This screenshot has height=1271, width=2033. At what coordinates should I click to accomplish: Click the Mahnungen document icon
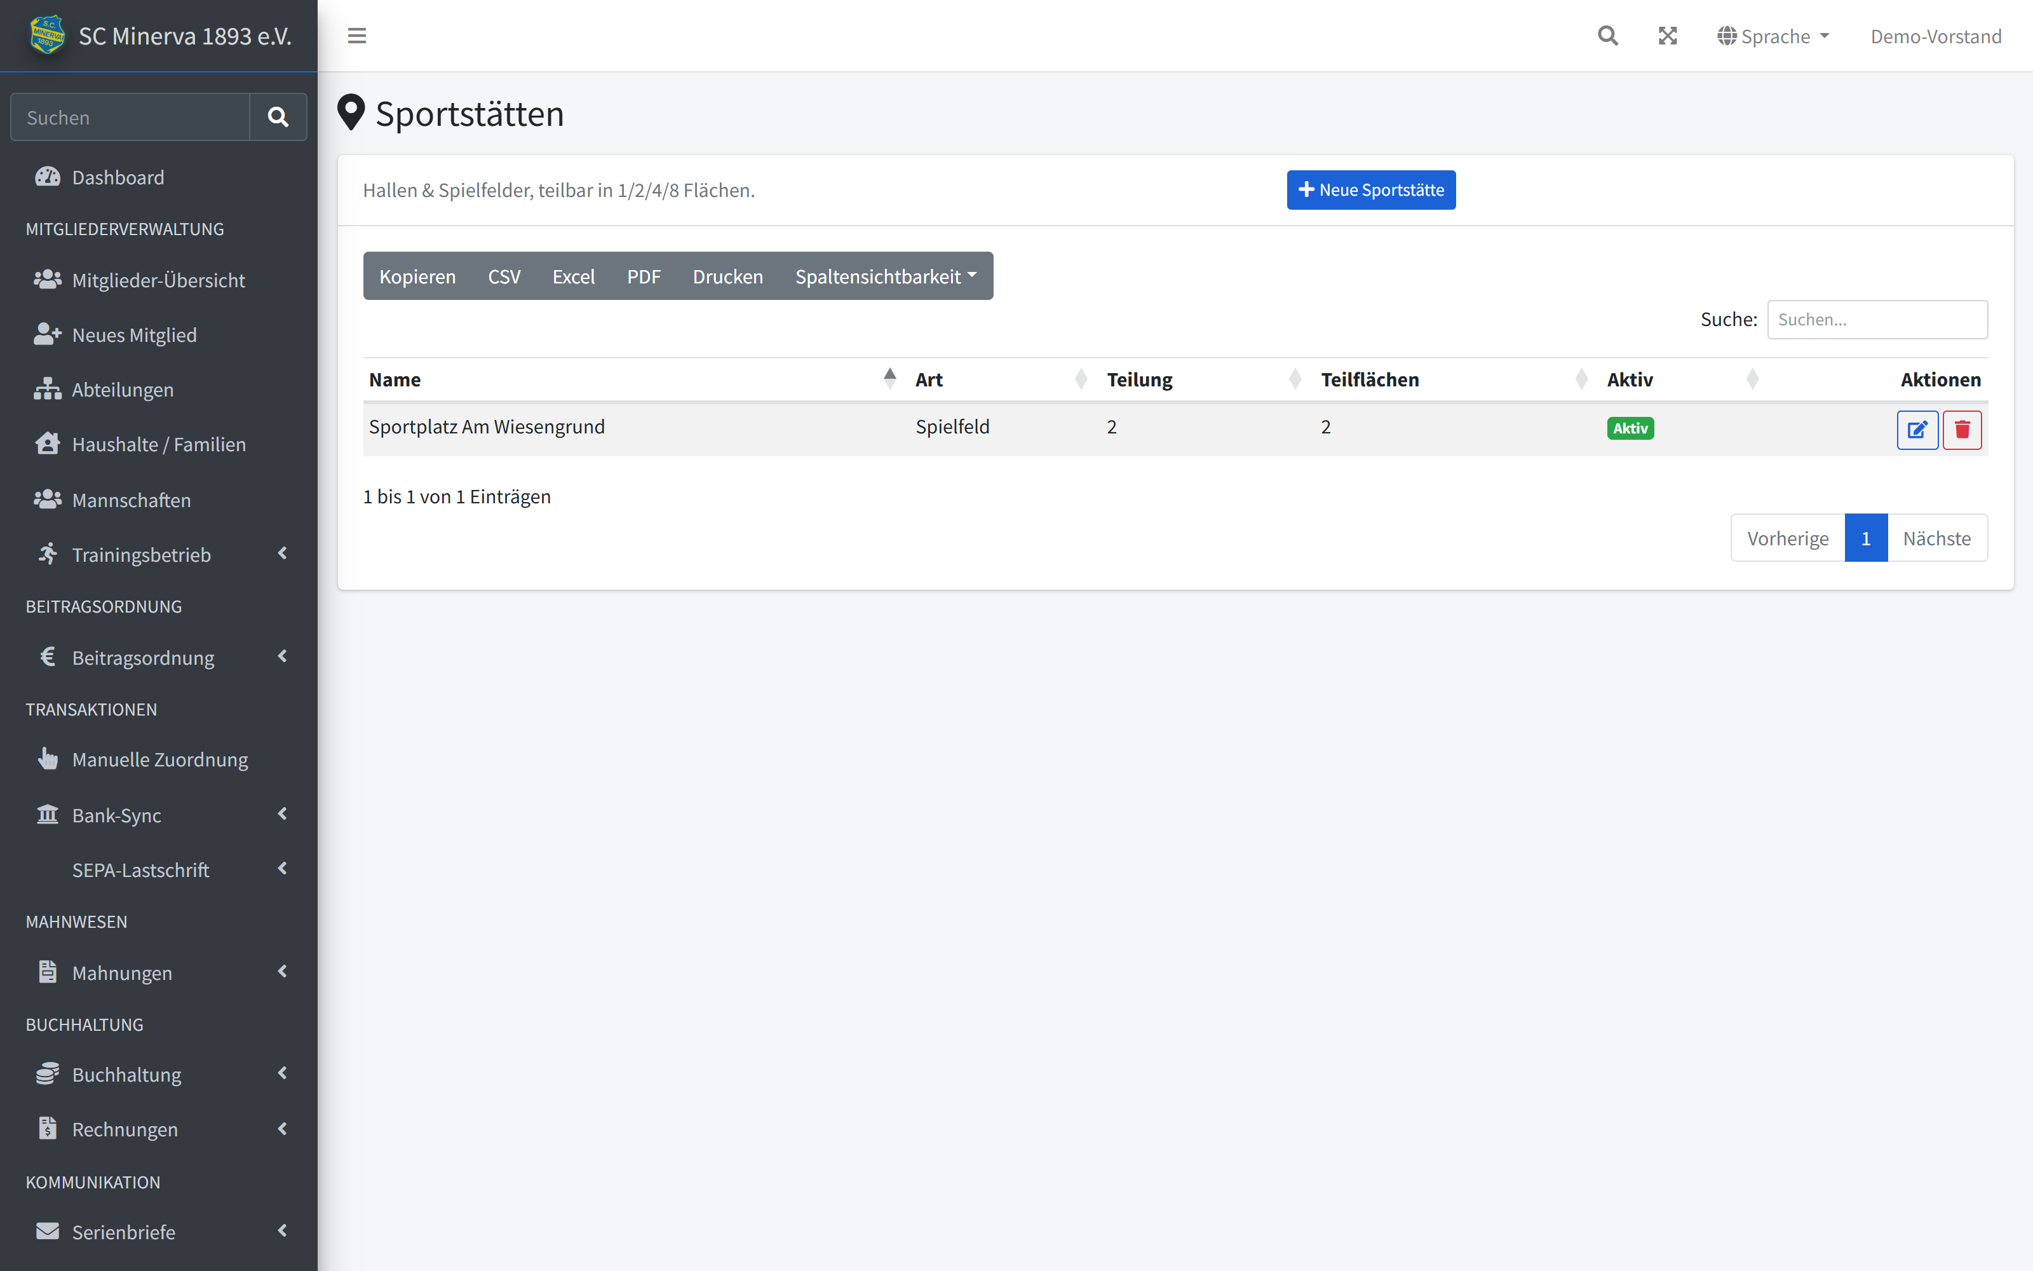(48, 971)
